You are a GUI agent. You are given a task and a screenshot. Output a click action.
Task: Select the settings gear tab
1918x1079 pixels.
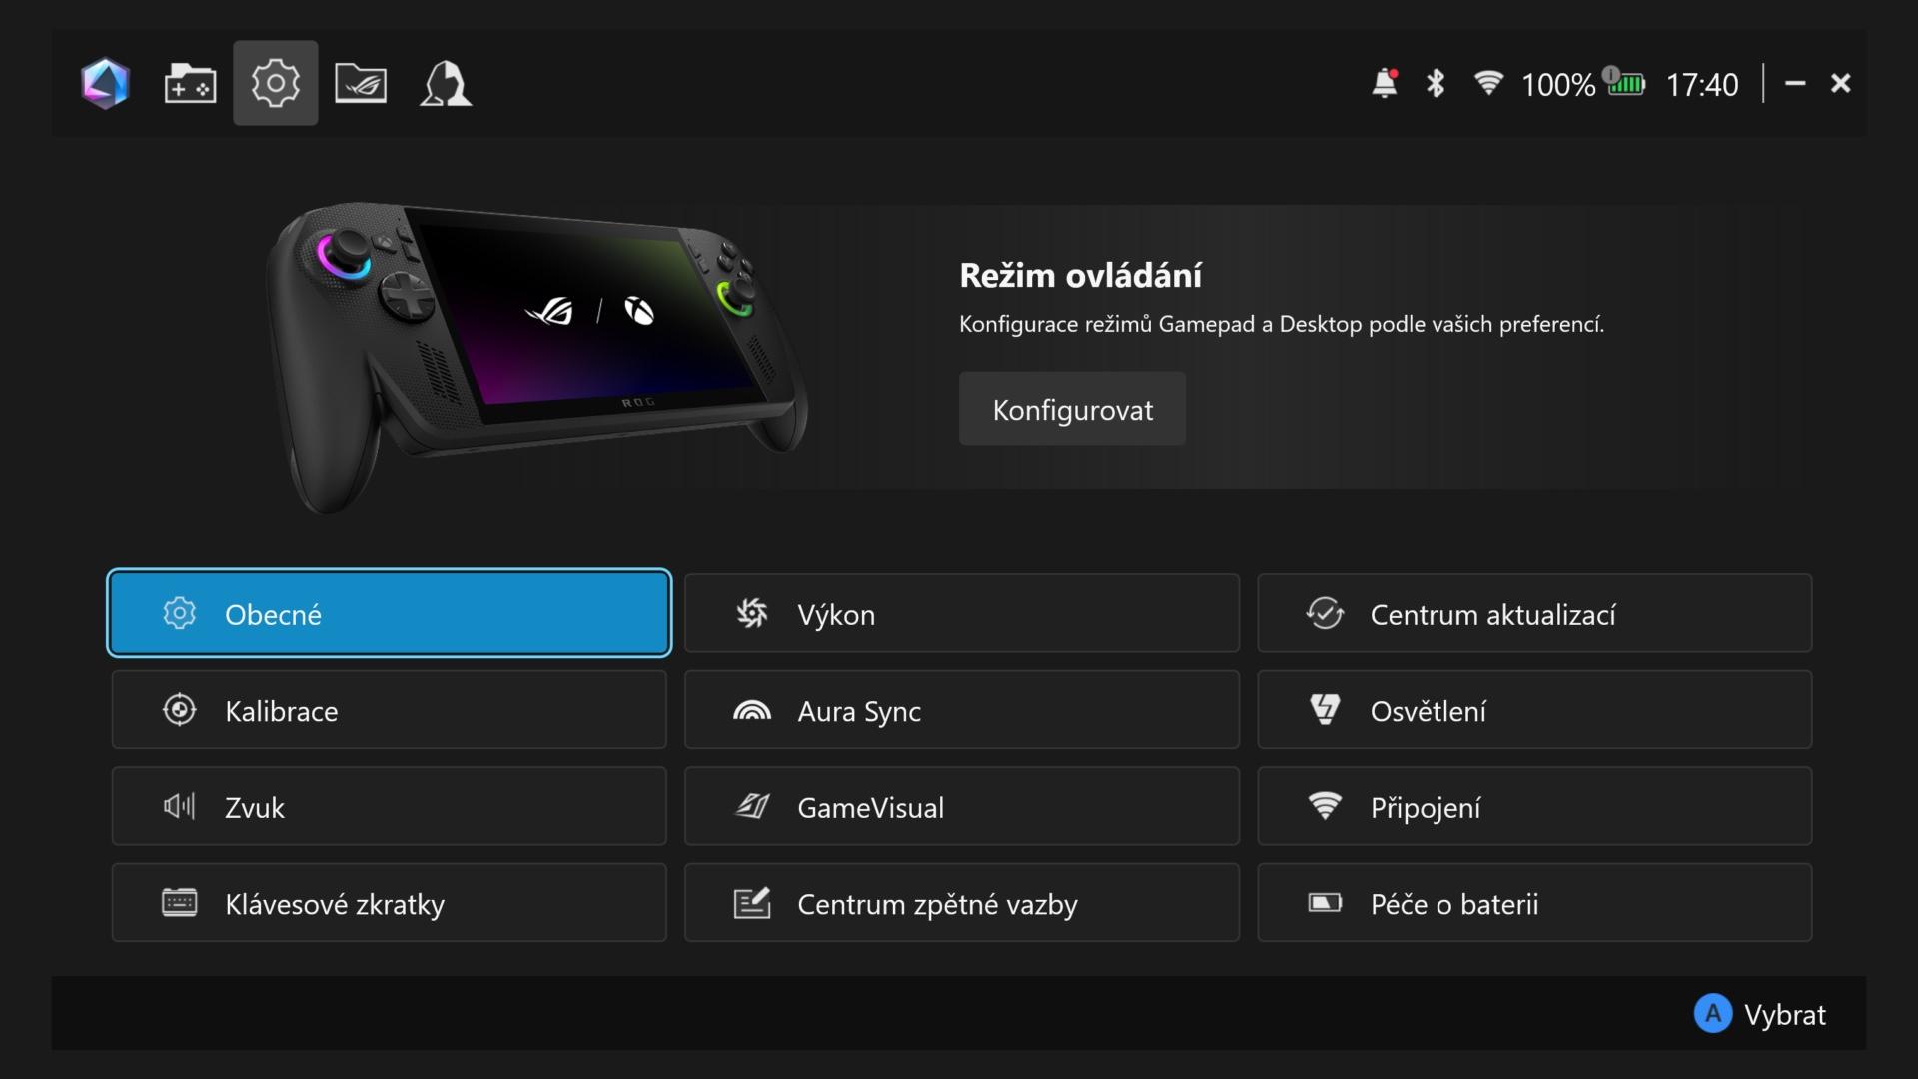click(276, 83)
